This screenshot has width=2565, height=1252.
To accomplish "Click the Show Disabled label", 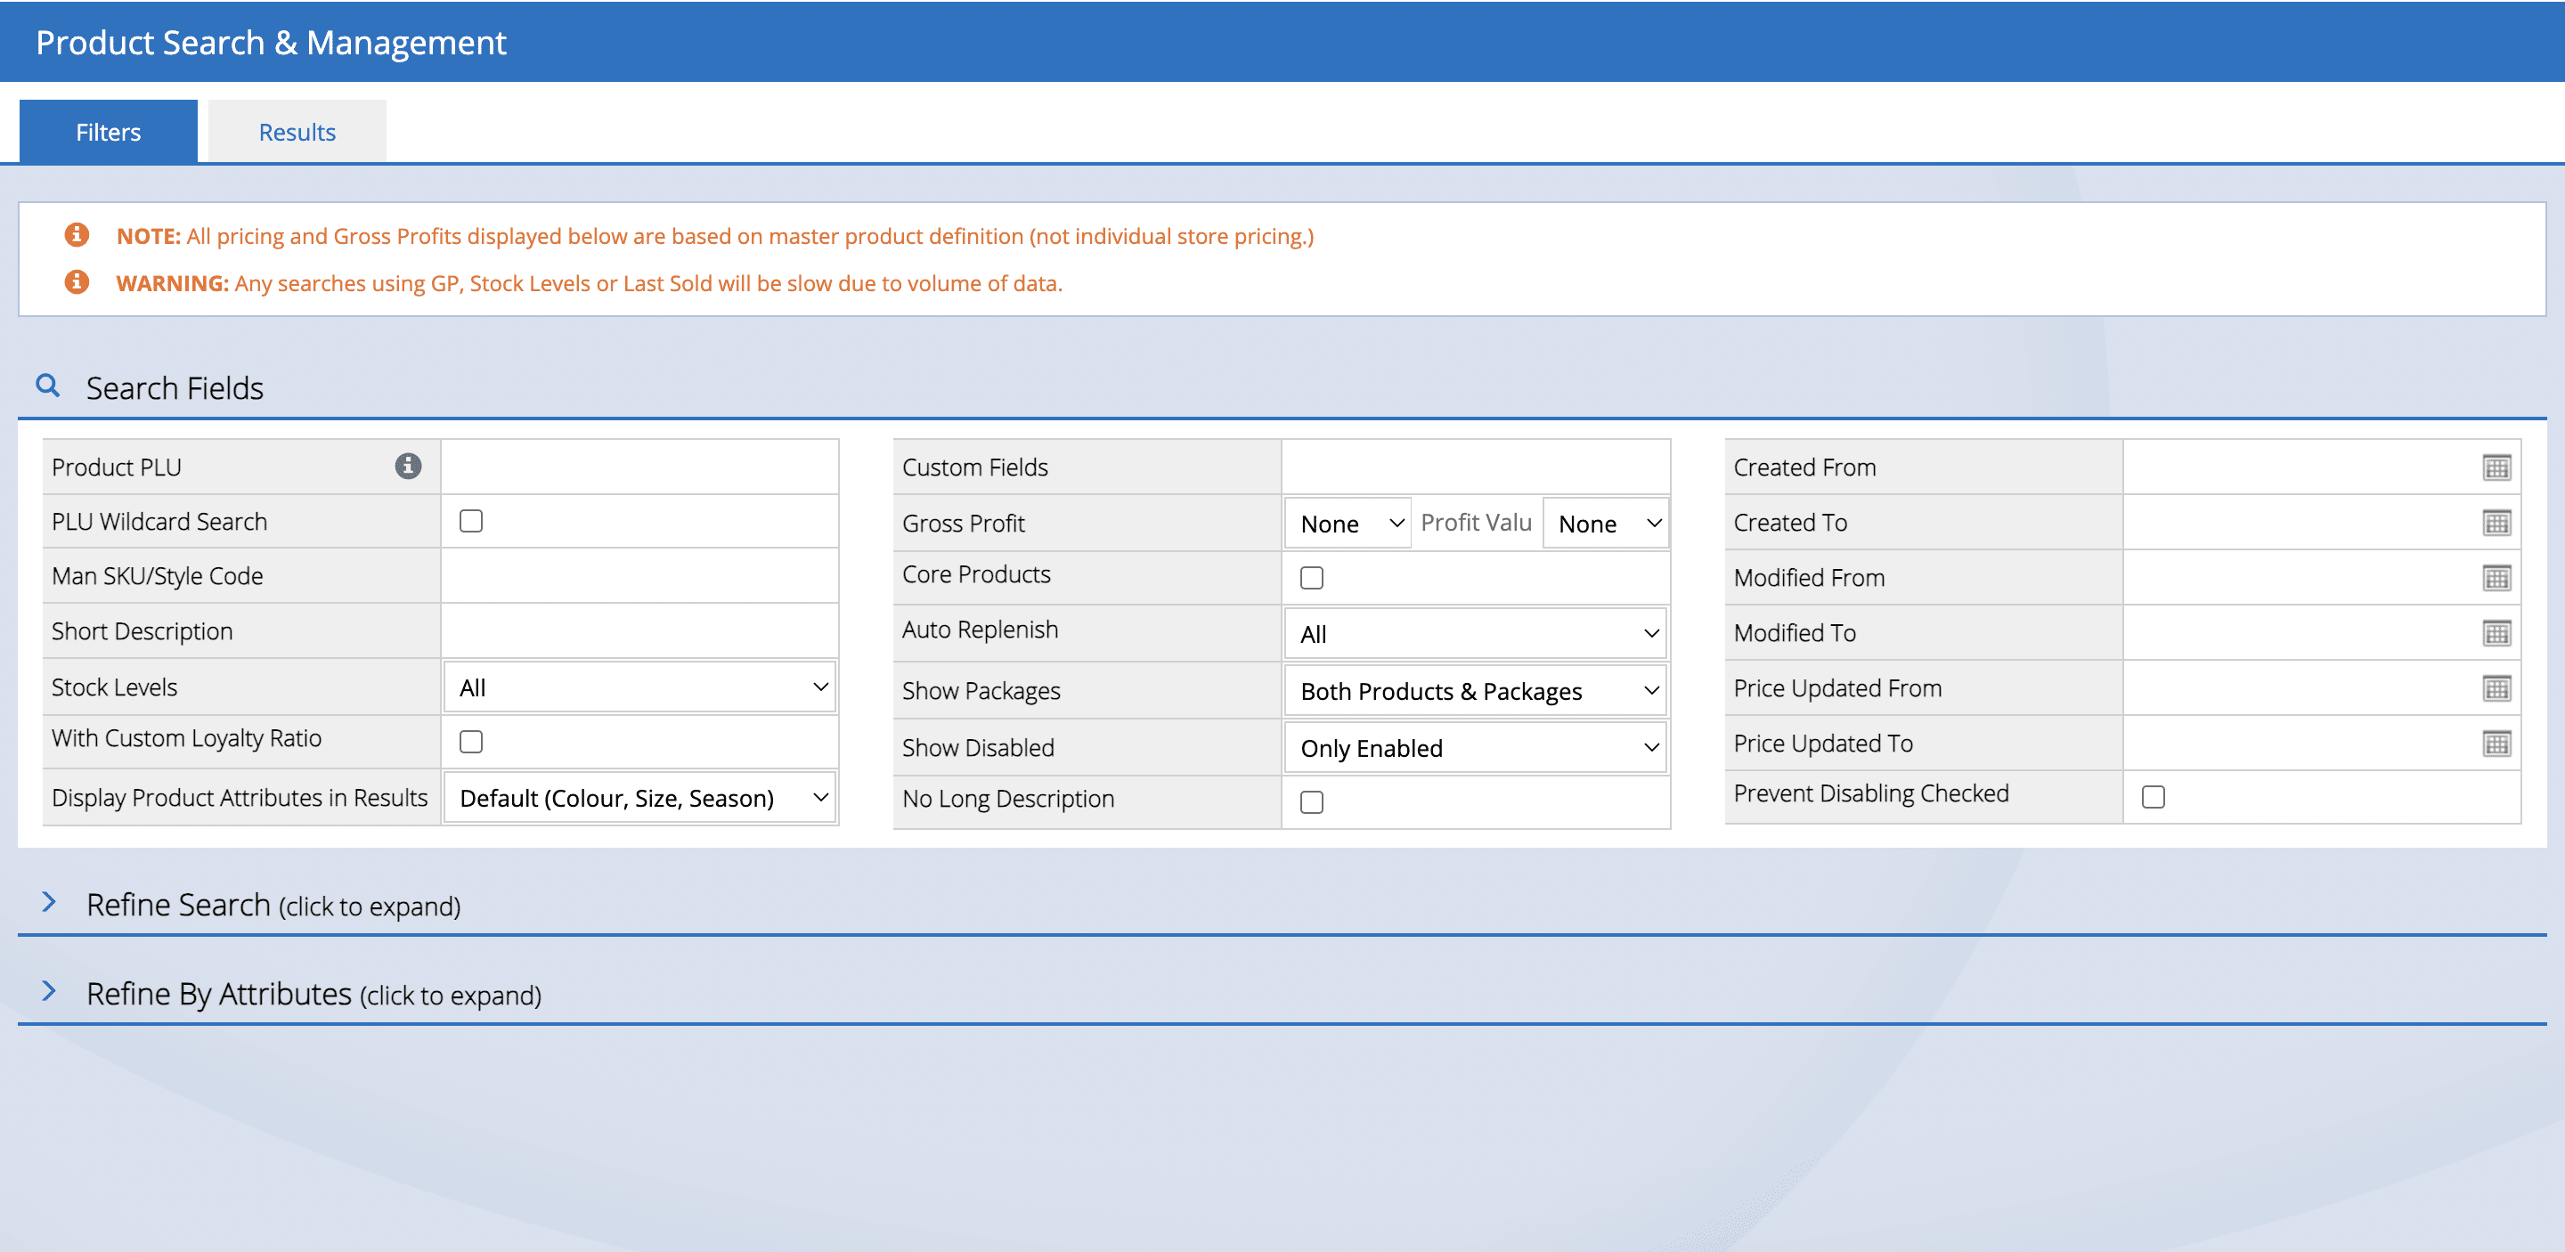I will pos(978,747).
